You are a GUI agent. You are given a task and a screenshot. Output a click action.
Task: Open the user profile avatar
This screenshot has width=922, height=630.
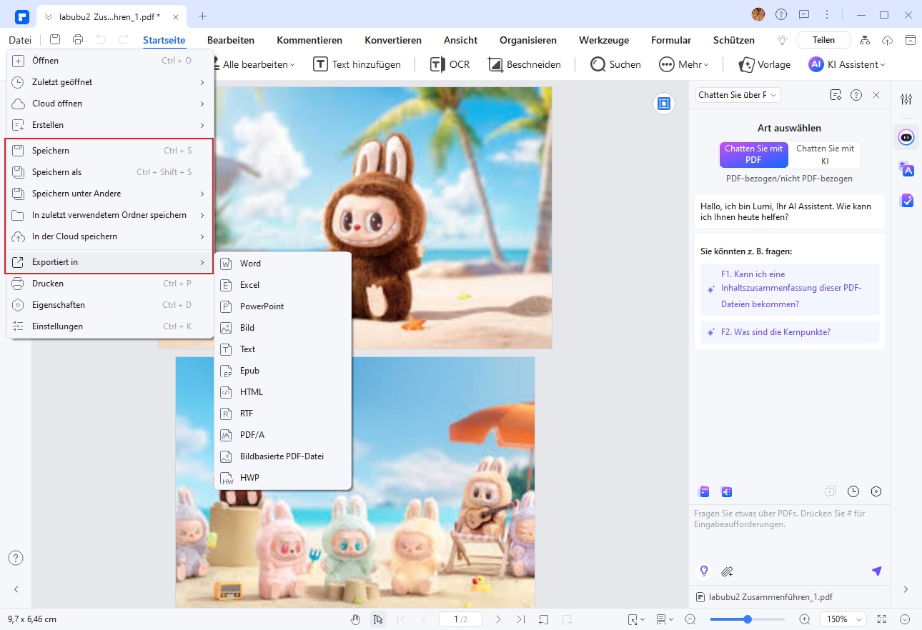(758, 14)
